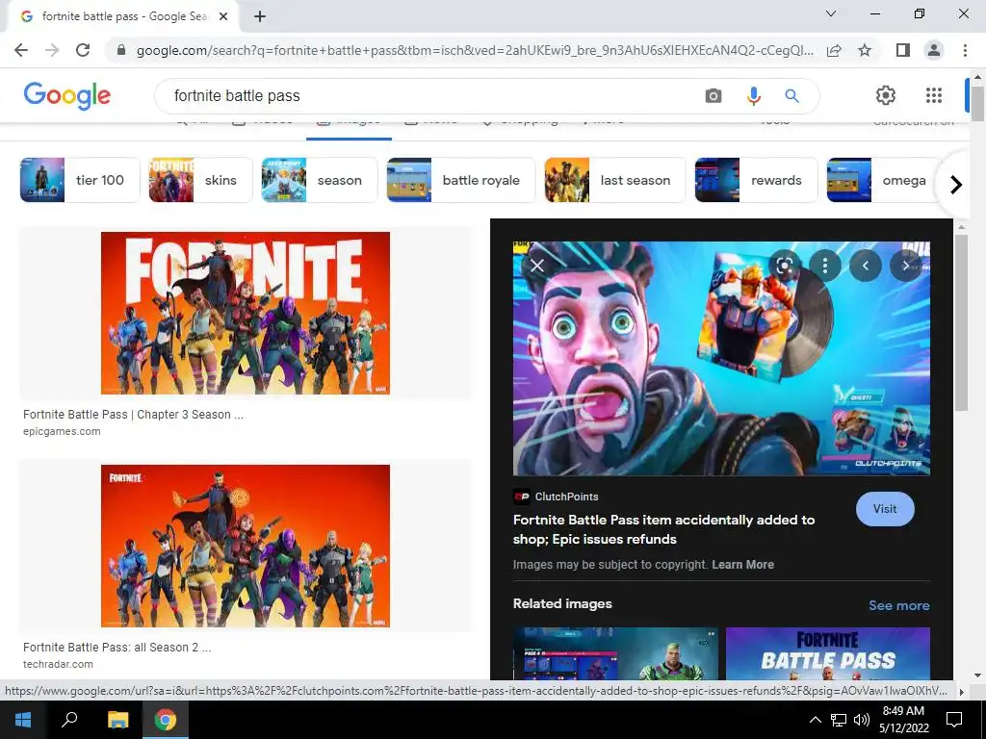Filter images by tier 100 chip
This screenshot has width=986, height=739.
coord(80,180)
